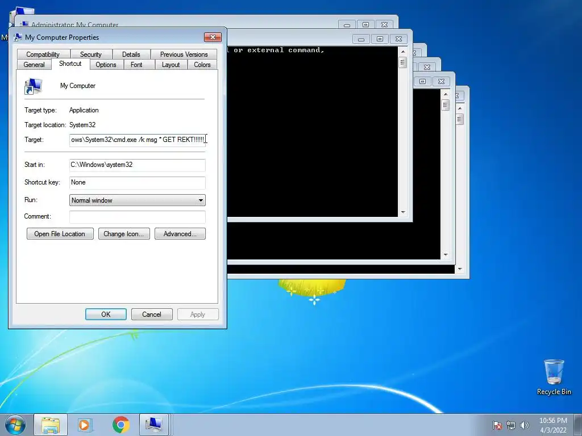
Task: Expand the Run dropdown (Normal window)
Action: click(x=138, y=200)
